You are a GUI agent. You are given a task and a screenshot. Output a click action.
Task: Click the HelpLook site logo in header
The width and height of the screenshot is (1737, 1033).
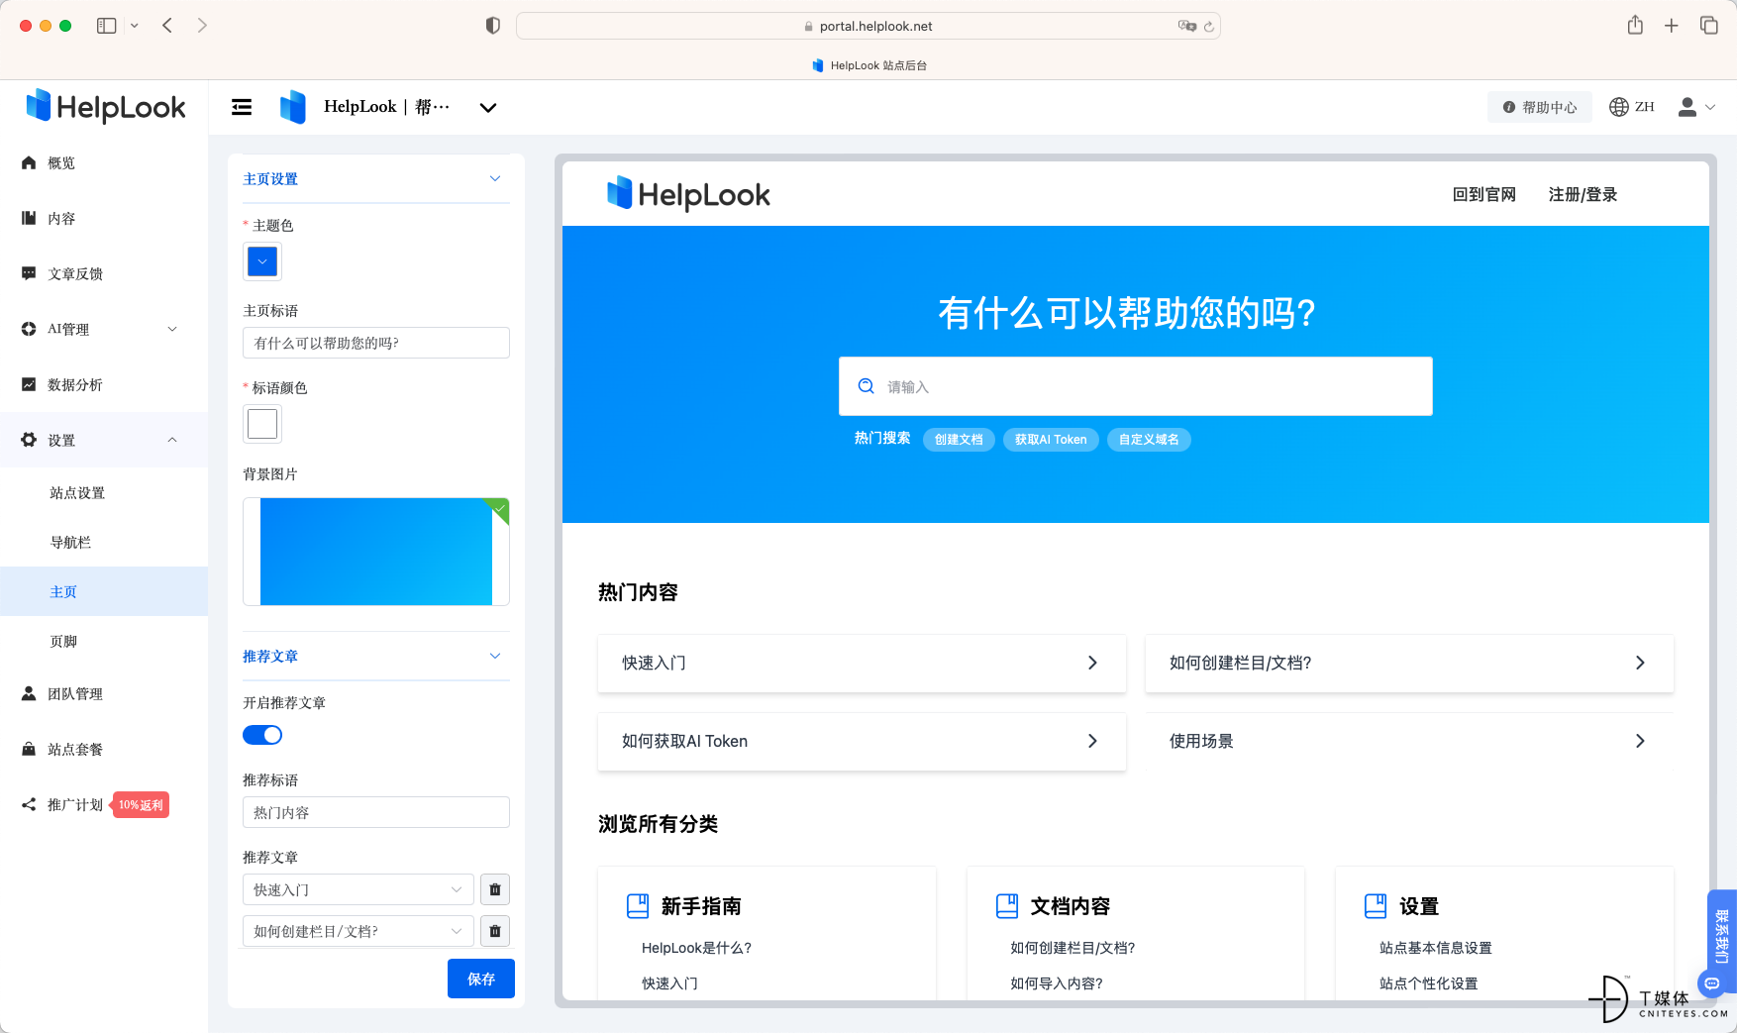click(x=293, y=107)
